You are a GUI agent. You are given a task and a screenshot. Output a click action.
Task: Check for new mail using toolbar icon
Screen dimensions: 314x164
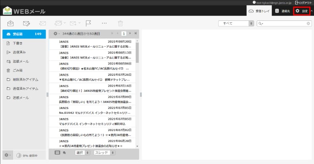(10, 23)
